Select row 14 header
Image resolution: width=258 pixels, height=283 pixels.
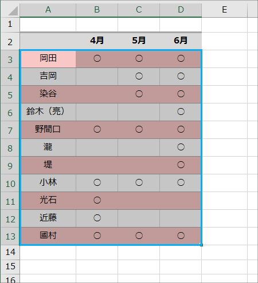point(10,252)
